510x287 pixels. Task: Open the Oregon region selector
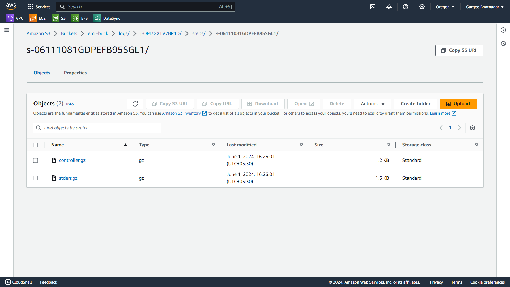(x=445, y=7)
